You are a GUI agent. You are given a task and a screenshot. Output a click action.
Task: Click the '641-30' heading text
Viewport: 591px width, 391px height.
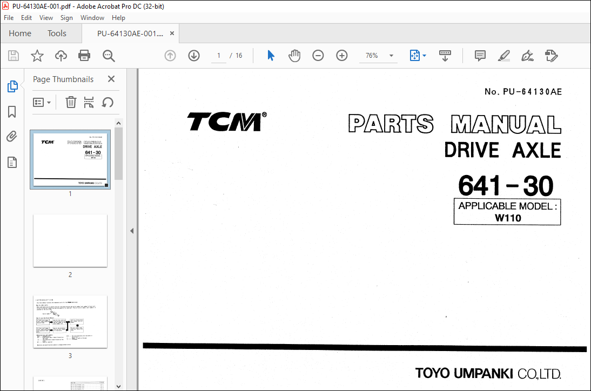click(x=506, y=186)
